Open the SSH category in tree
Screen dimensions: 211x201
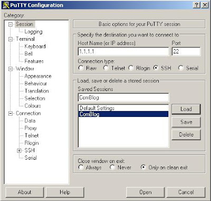[30, 150]
